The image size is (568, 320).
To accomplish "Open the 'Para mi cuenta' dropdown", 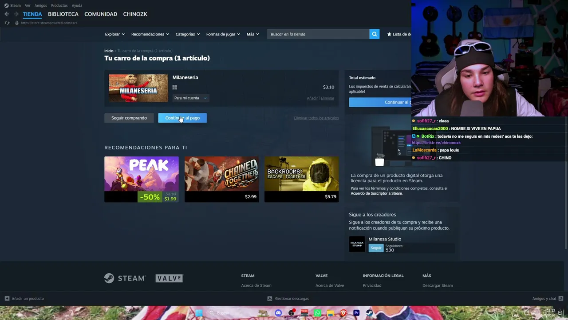I will click(190, 98).
